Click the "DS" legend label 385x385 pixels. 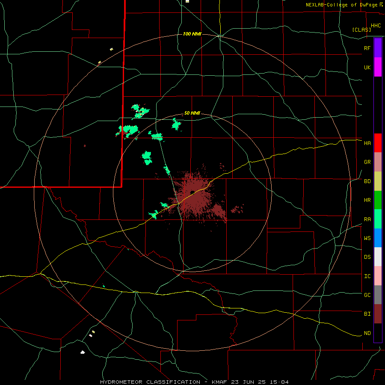(x=367, y=257)
